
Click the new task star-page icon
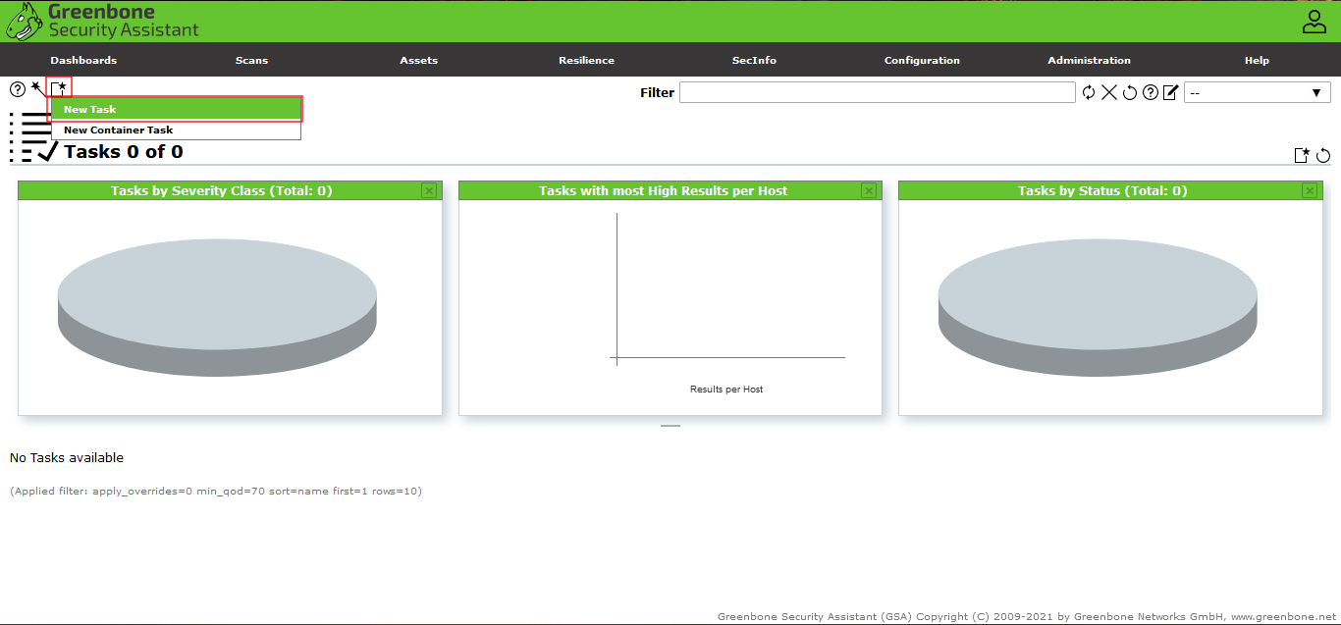(60, 88)
